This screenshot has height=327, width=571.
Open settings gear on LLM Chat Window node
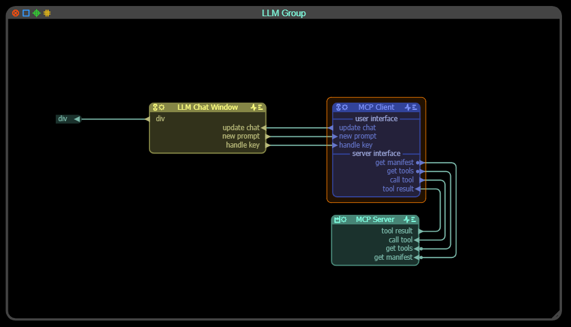(162, 107)
